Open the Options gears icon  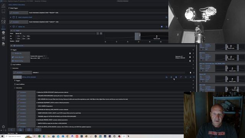[x=3, y=38]
